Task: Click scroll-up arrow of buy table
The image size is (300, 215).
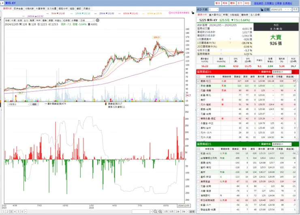Action: (298, 81)
